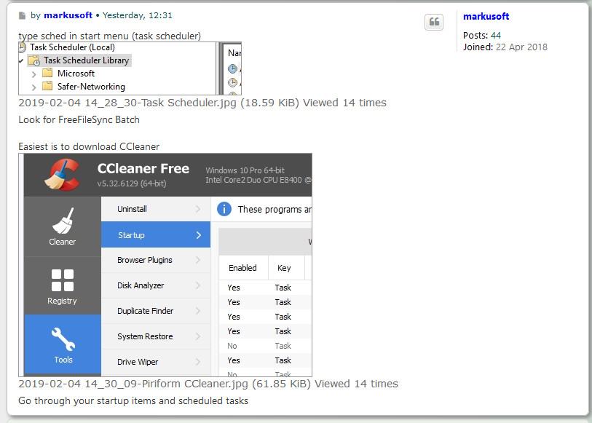The width and height of the screenshot is (592, 423).
Task: Select the Startup tool entry
Action: pos(156,234)
